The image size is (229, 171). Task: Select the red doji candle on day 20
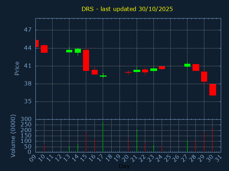(128, 72)
